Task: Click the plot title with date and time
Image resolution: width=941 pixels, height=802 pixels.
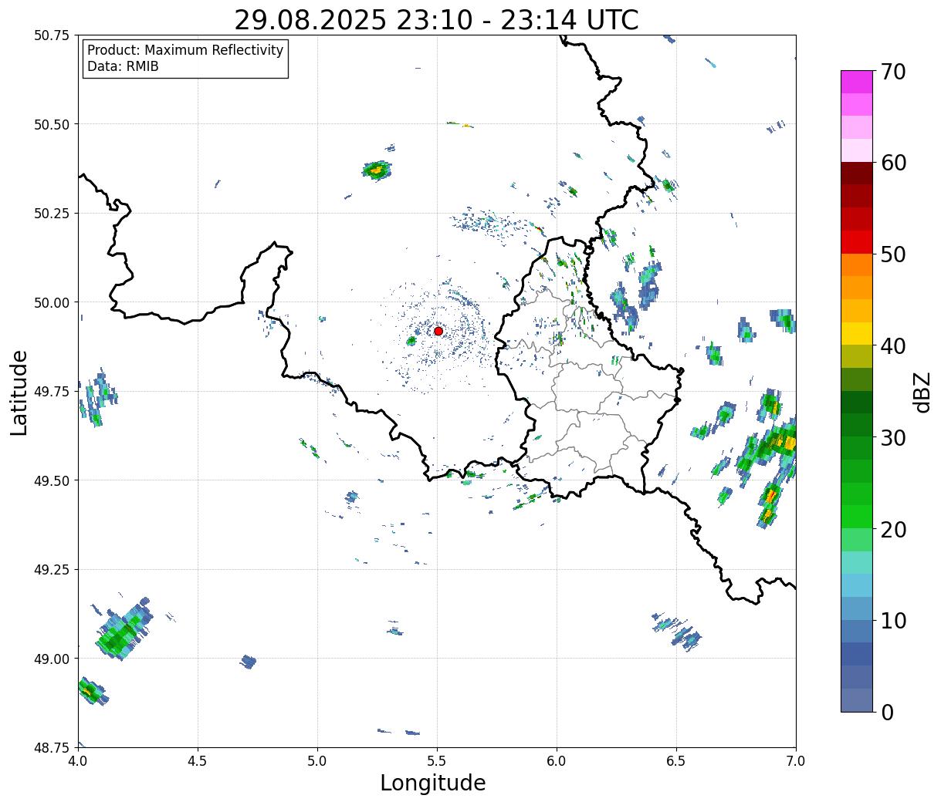Action: [436, 20]
